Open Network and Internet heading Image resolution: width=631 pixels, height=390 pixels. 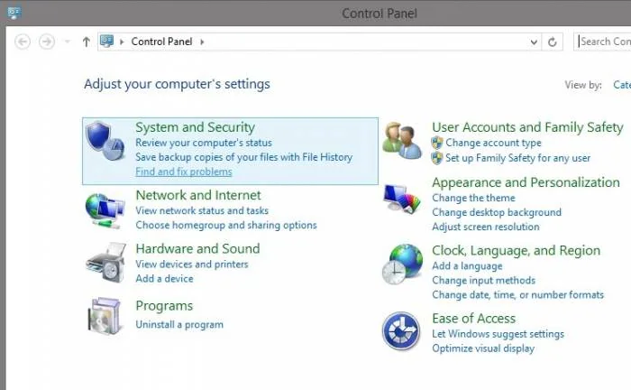tap(198, 195)
